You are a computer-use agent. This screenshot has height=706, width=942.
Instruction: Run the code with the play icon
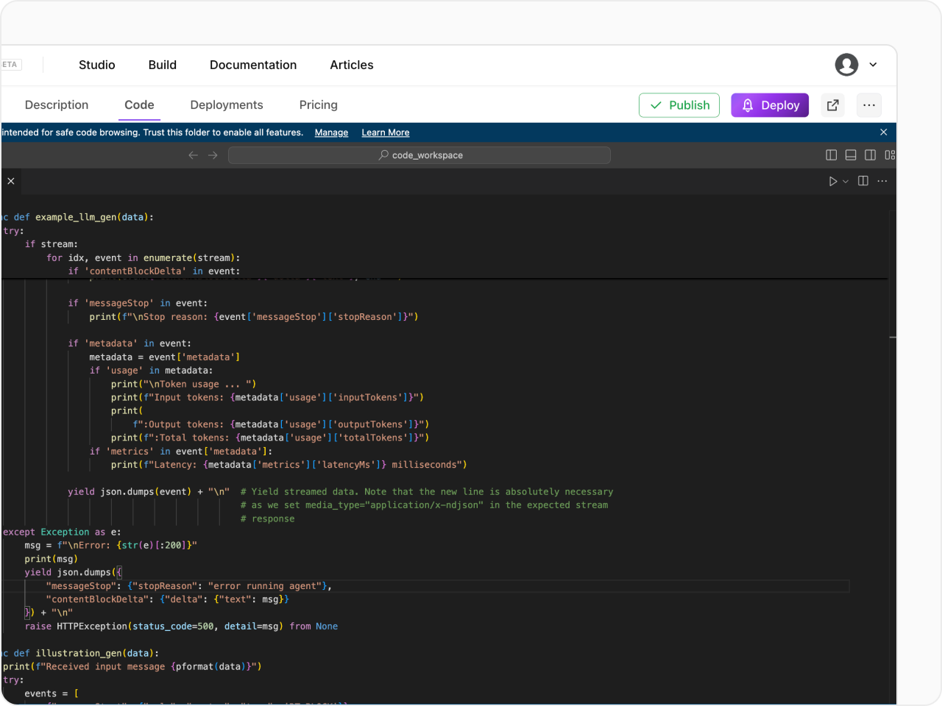tap(833, 181)
